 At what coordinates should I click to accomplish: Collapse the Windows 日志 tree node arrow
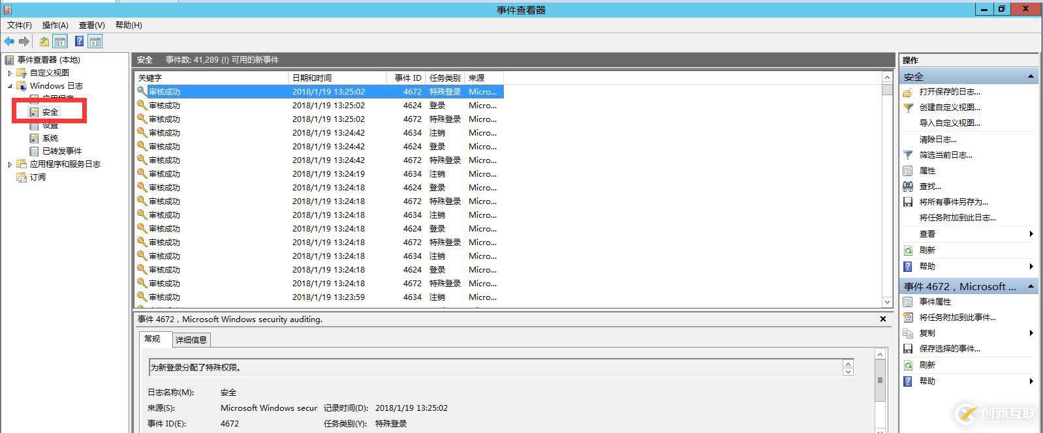(x=10, y=86)
